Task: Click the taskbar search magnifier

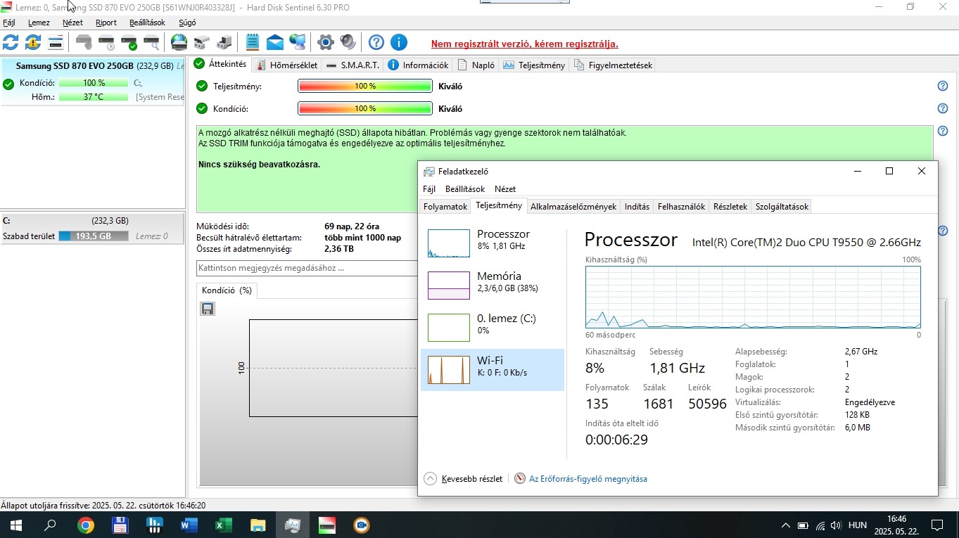Action: (x=51, y=525)
